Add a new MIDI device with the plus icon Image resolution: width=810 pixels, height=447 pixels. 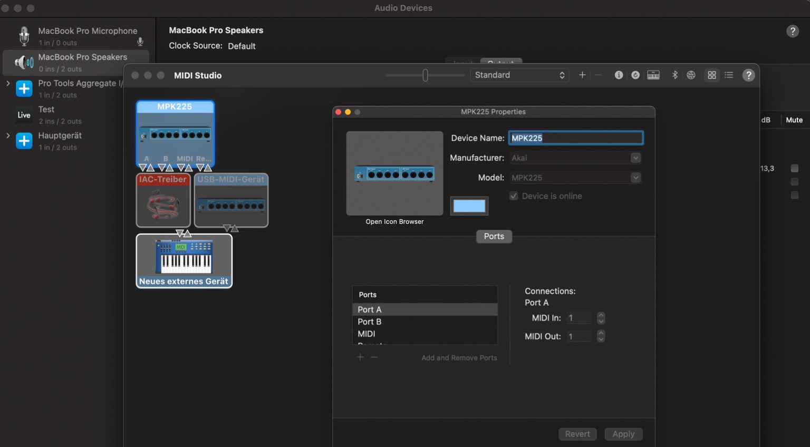582,75
